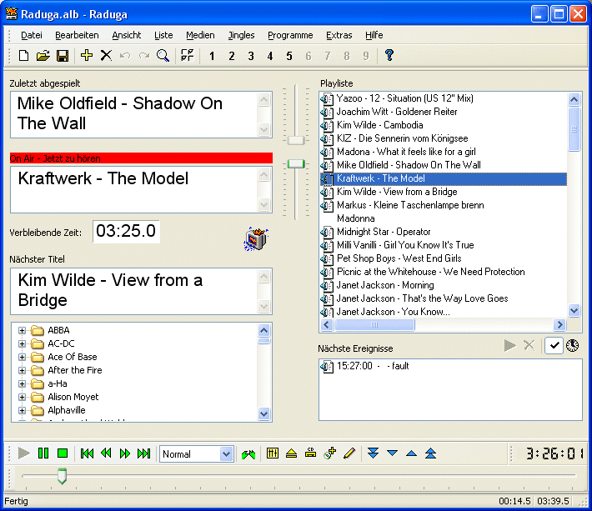This screenshot has height=511, width=592.
Task: Toggle the checkmark button in Nächste Ereignisse
Action: [554, 345]
